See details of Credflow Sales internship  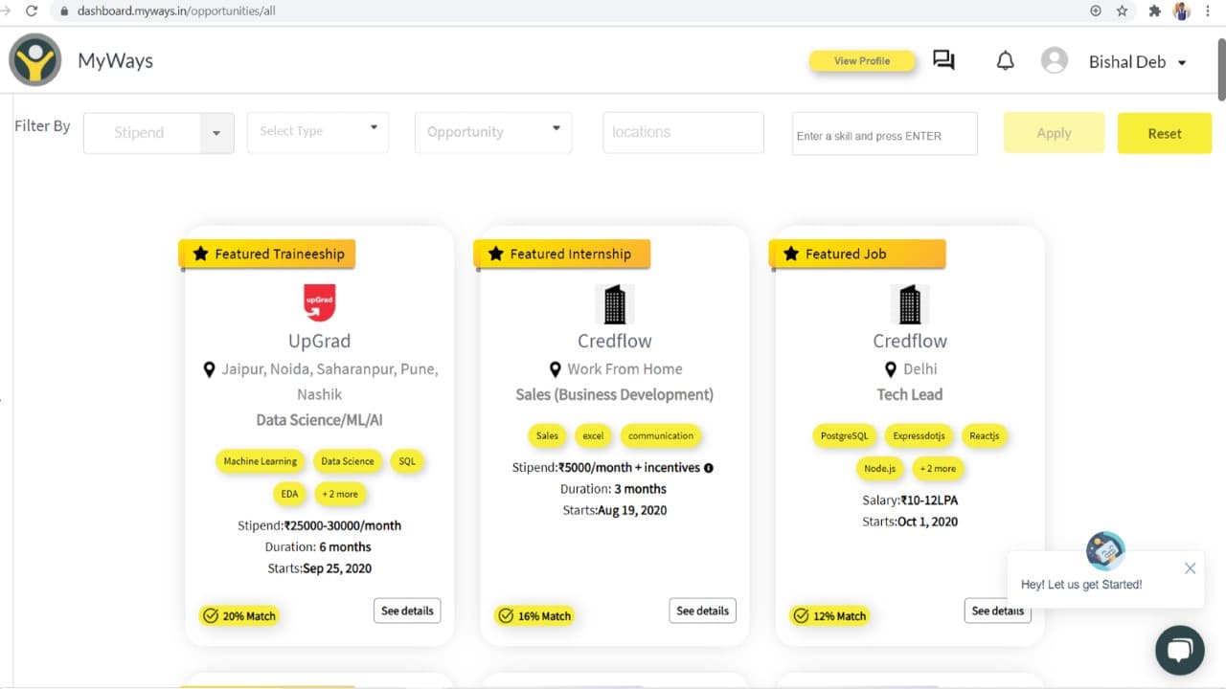[702, 611]
